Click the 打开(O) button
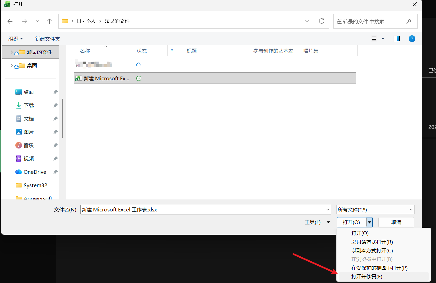The height and width of the screenshot is (283, 436). [351, 222]
